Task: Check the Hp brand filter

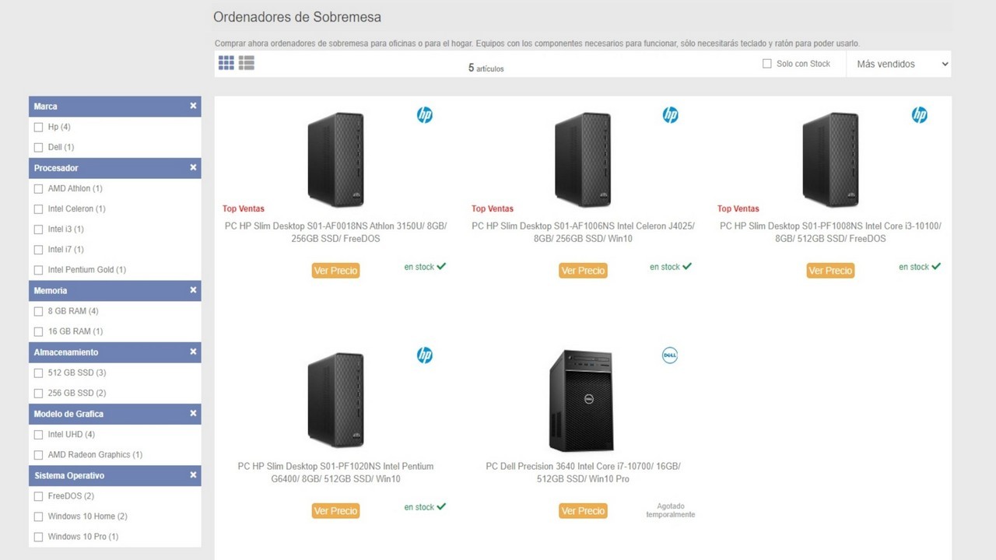Action: tap(39, 127)
